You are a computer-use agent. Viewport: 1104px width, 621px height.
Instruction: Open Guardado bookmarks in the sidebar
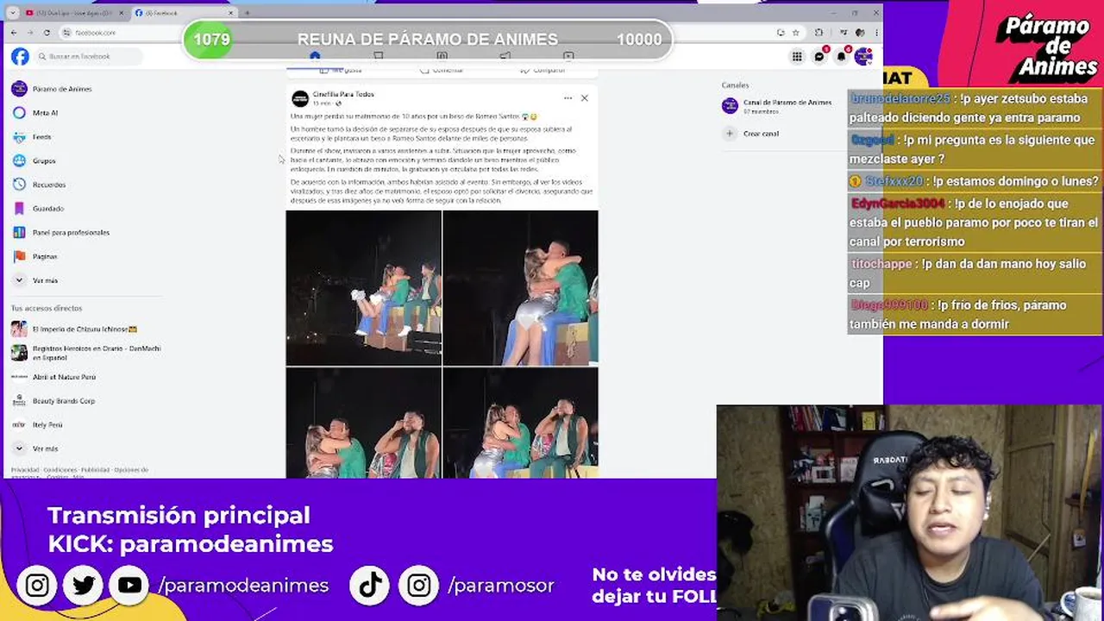(x=38, y=209)
